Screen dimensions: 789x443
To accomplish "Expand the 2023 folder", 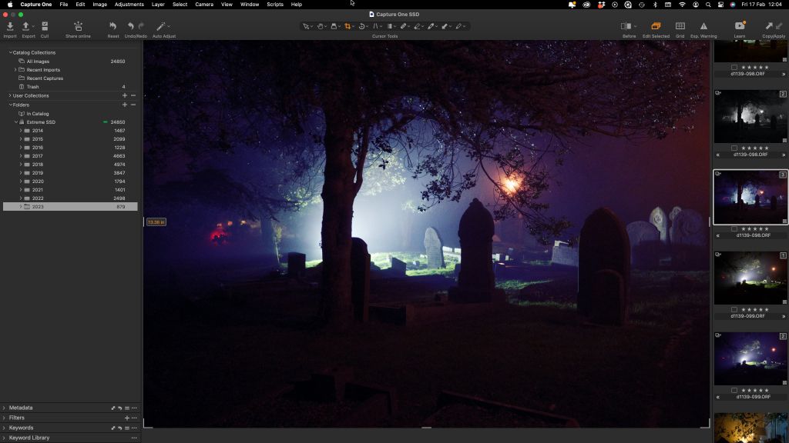I will (x=21, y=206).
